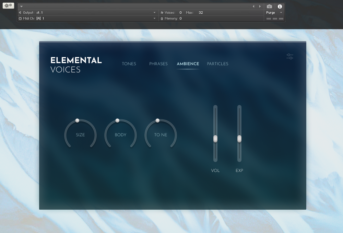
Task: Open the camera snapshot view
Action: (x=269, y=7)
